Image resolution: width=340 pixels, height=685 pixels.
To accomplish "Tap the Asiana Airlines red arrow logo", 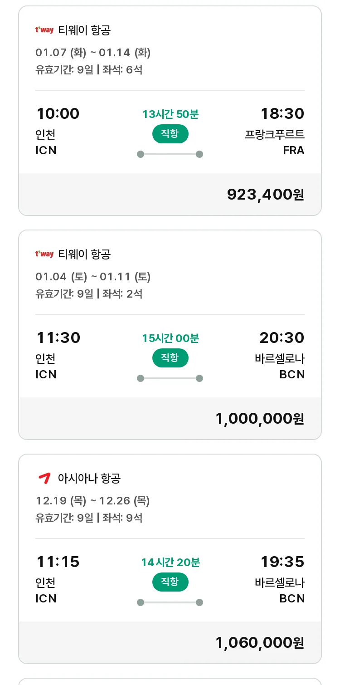I will [x=44, y=478].
